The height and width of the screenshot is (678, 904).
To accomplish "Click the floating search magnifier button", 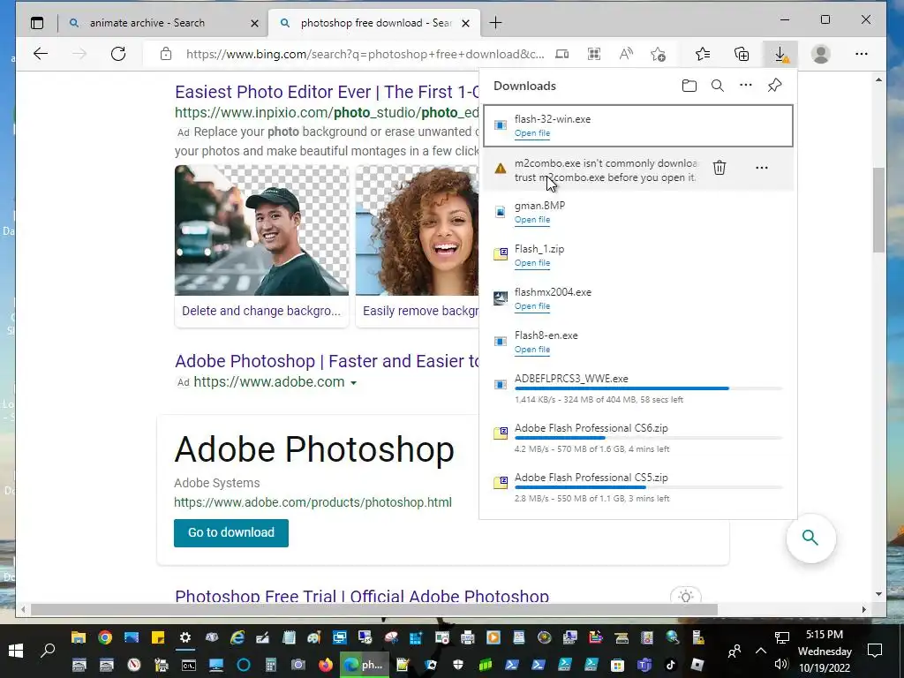I will [x=810, y=538].
